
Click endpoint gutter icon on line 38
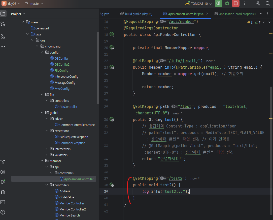click(x=112, y=185)
